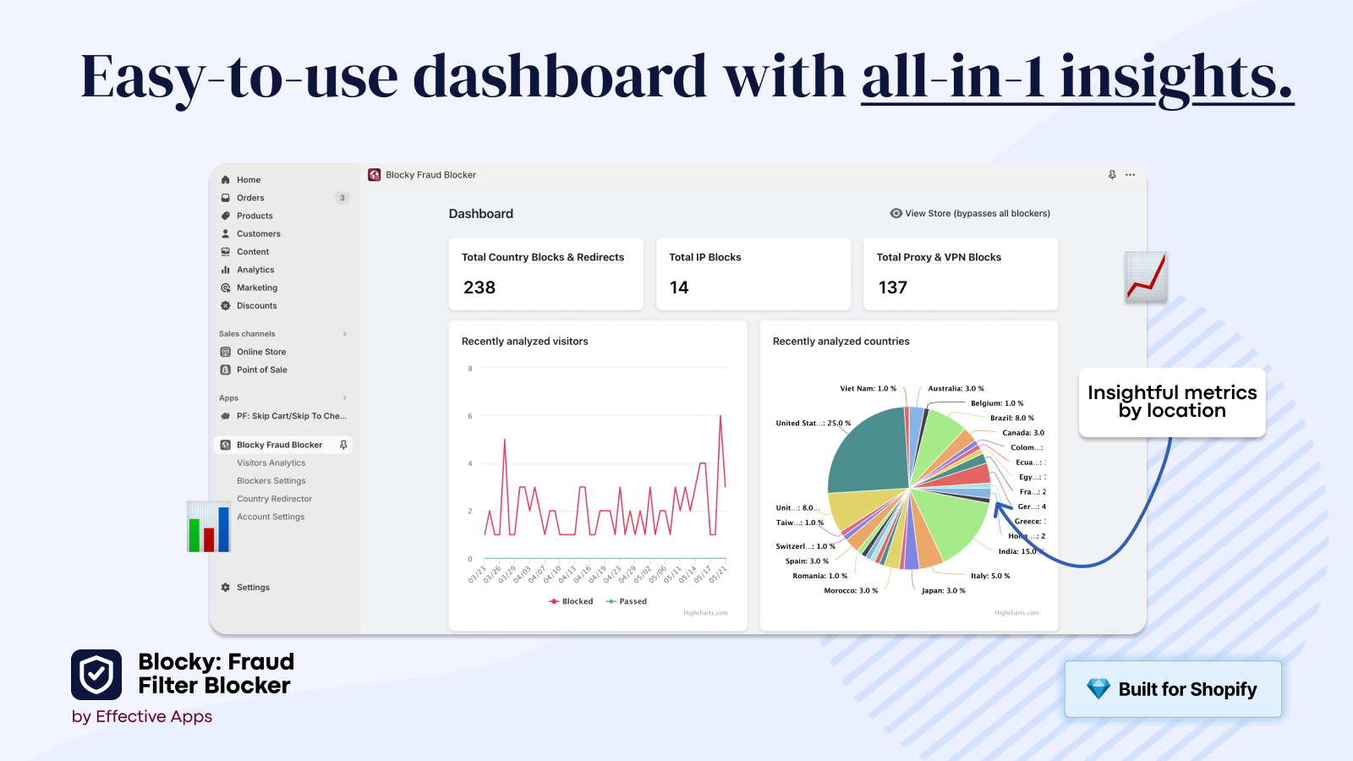Image resolution: width=1353 pixels, height=761 pixels.
Task: Click the Settings gear icon
Action: click(226, 587)
